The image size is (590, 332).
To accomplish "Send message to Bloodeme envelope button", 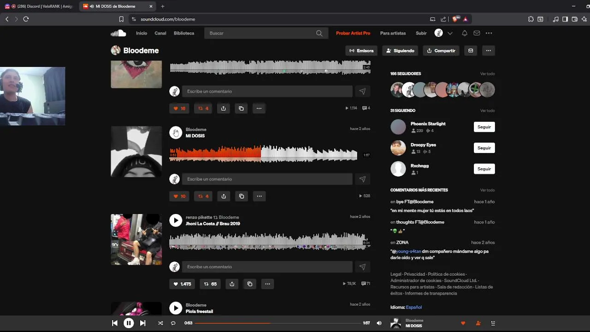I will [x=471, y=51].
